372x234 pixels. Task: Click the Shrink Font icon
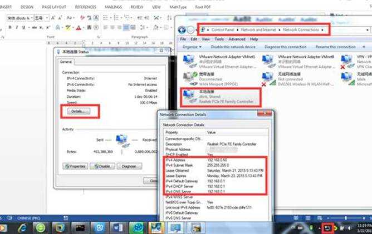coord(60,18)
